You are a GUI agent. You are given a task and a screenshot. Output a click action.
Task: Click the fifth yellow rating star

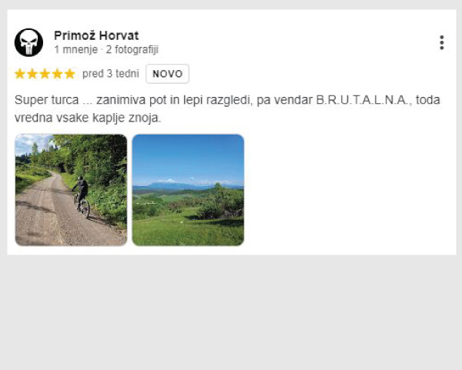(x=70, y=74)
